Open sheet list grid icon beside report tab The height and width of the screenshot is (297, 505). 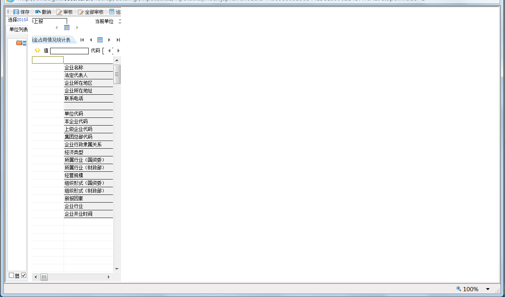(x=100, y=40)
